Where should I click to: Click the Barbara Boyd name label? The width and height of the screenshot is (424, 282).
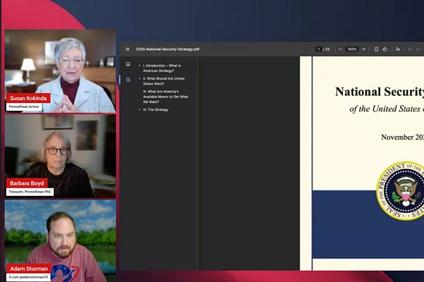pos(27,183)
